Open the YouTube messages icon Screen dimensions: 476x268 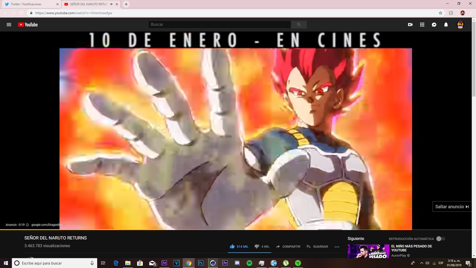coord(434,25)
